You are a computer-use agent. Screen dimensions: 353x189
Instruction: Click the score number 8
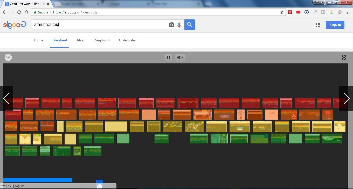[344, 57]
